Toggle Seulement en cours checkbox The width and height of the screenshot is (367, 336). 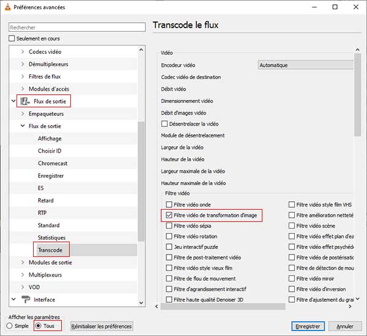click(12, 39)
